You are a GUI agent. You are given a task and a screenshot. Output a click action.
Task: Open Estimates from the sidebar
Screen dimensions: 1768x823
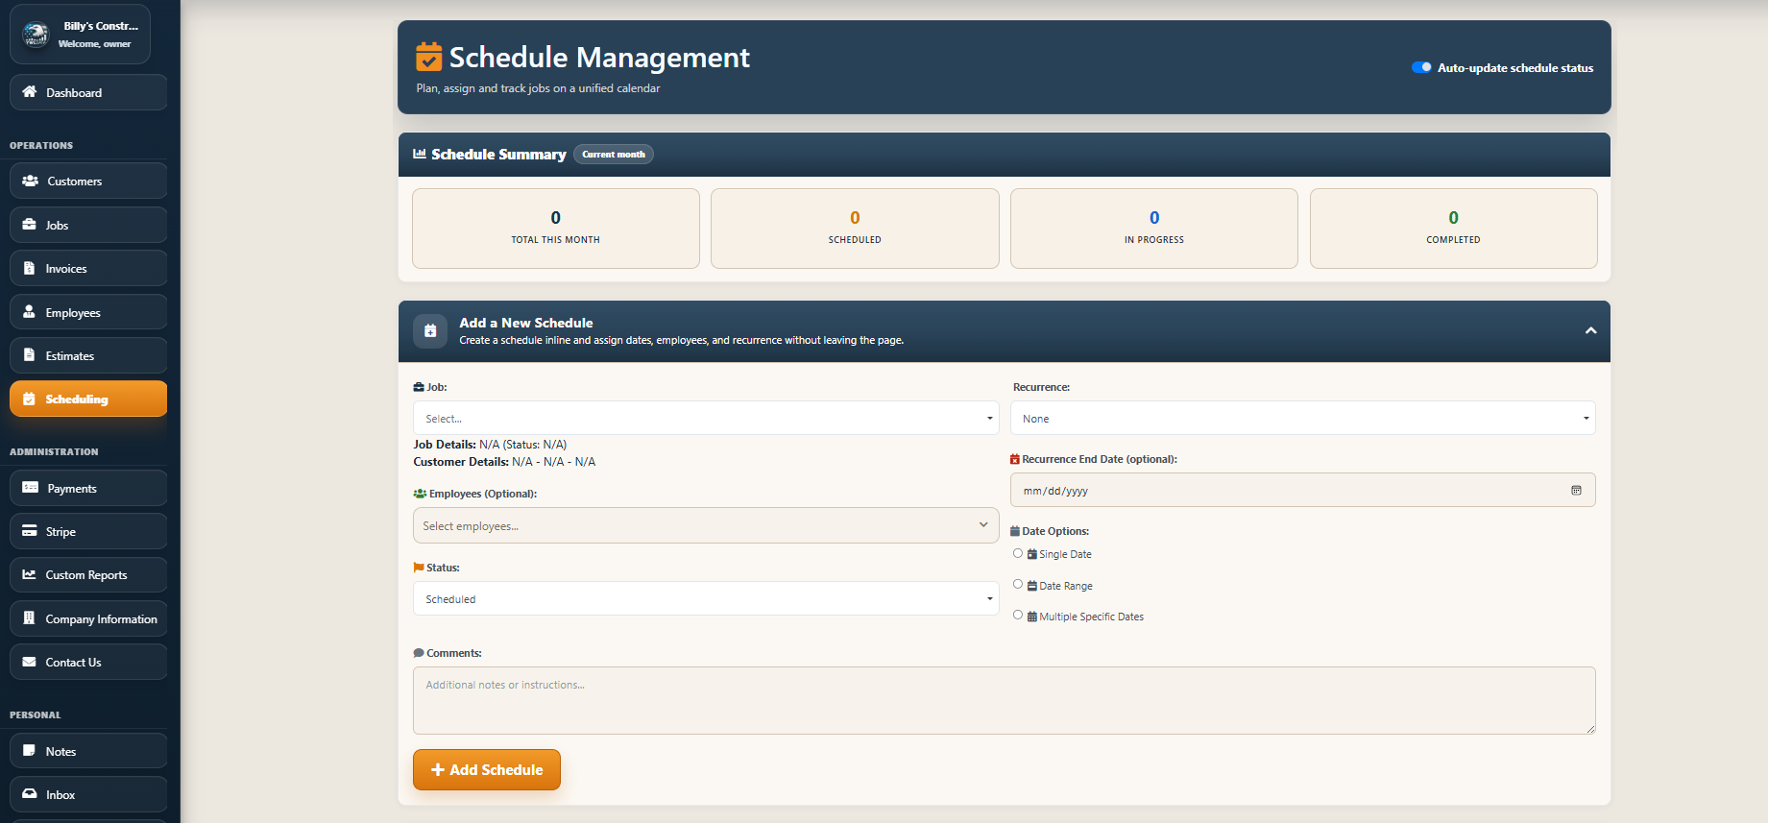point(88,355)
